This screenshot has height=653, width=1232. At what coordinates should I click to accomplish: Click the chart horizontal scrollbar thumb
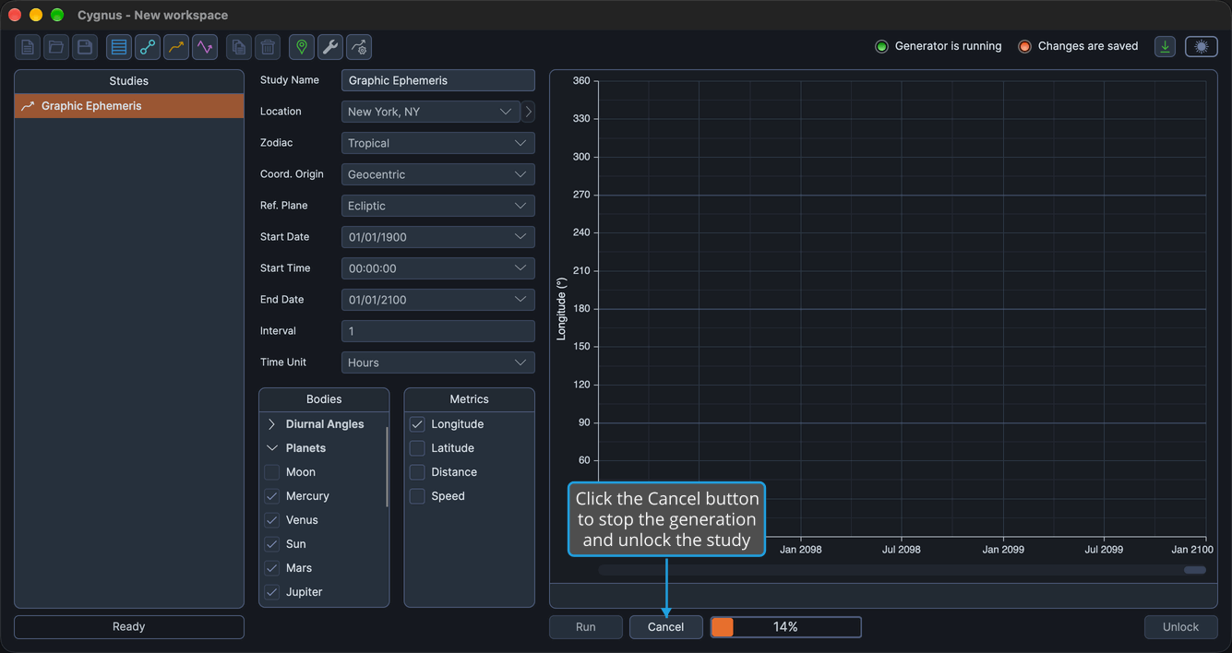1195,570
